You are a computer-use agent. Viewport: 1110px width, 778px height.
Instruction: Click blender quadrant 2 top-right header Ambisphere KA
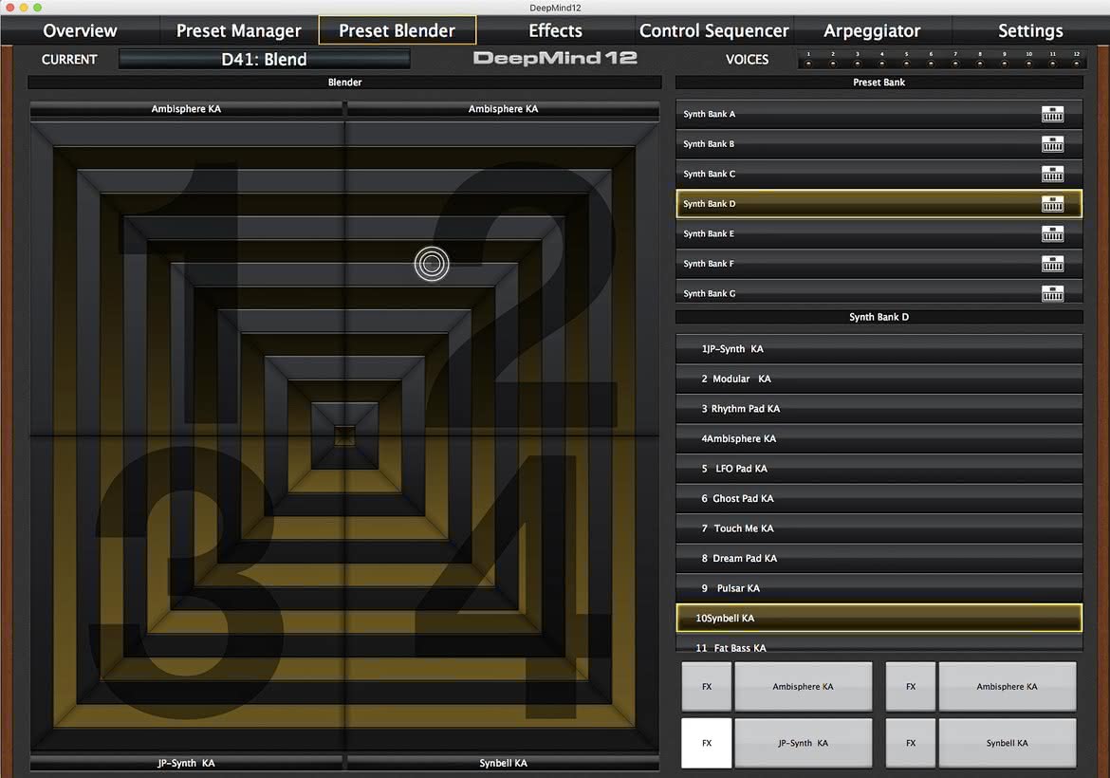[504, 109]
